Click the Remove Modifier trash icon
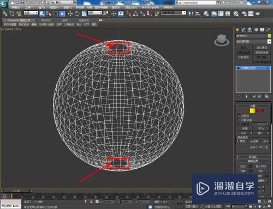 point(259,96)
